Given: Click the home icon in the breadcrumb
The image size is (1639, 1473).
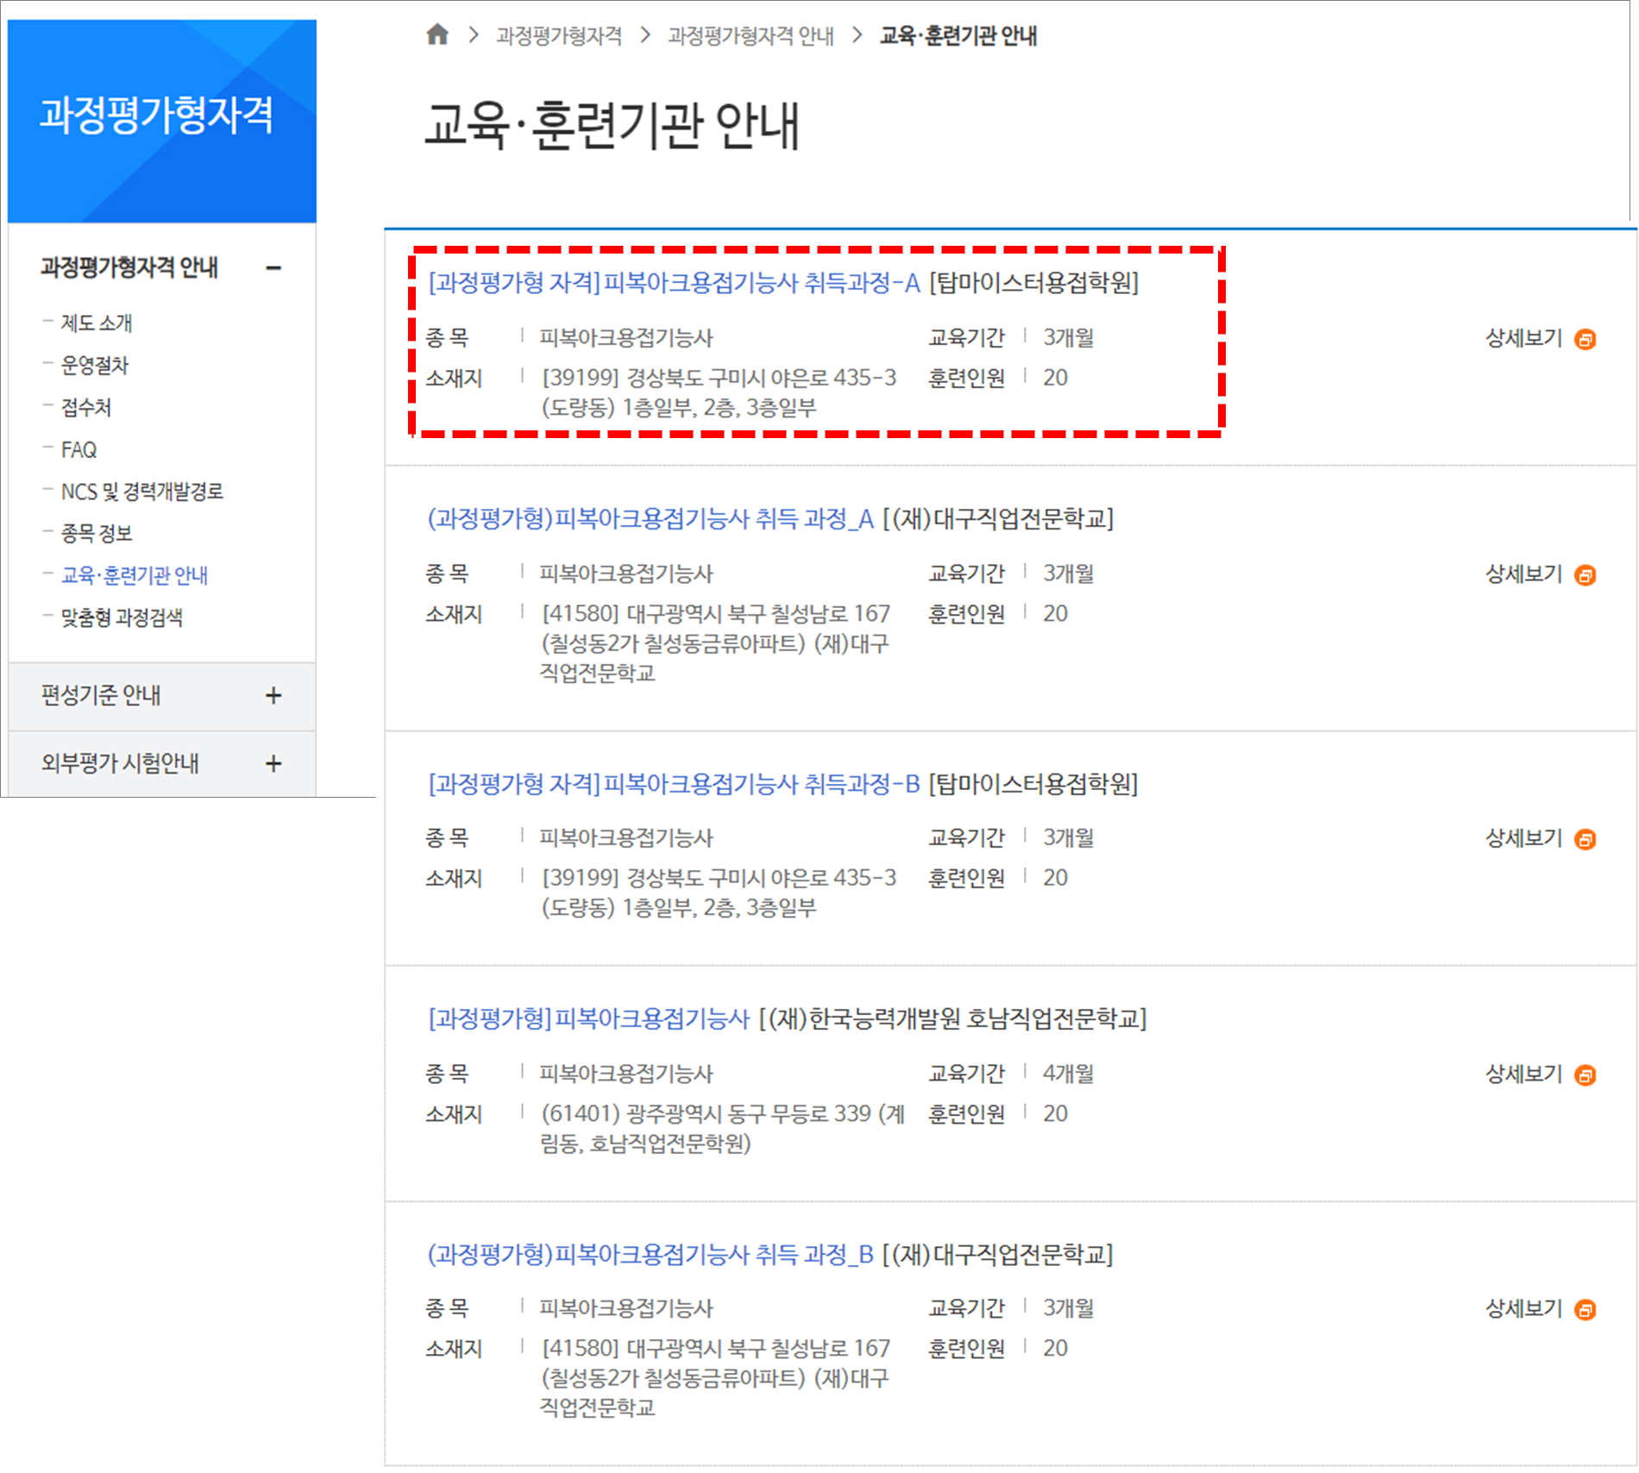Looking at the screenshot, I should click(438, 36).
